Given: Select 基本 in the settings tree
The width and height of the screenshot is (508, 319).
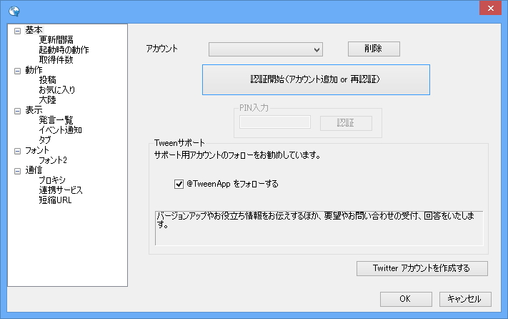Looking at the screenshot, I should (34, 30).
